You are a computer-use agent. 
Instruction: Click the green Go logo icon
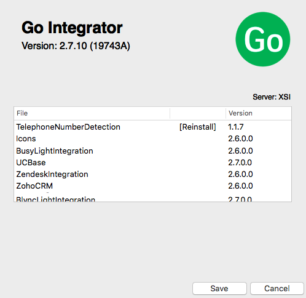click(263, 39)
